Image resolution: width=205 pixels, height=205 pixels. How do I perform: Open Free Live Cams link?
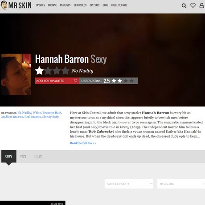(x=119, y=5)
